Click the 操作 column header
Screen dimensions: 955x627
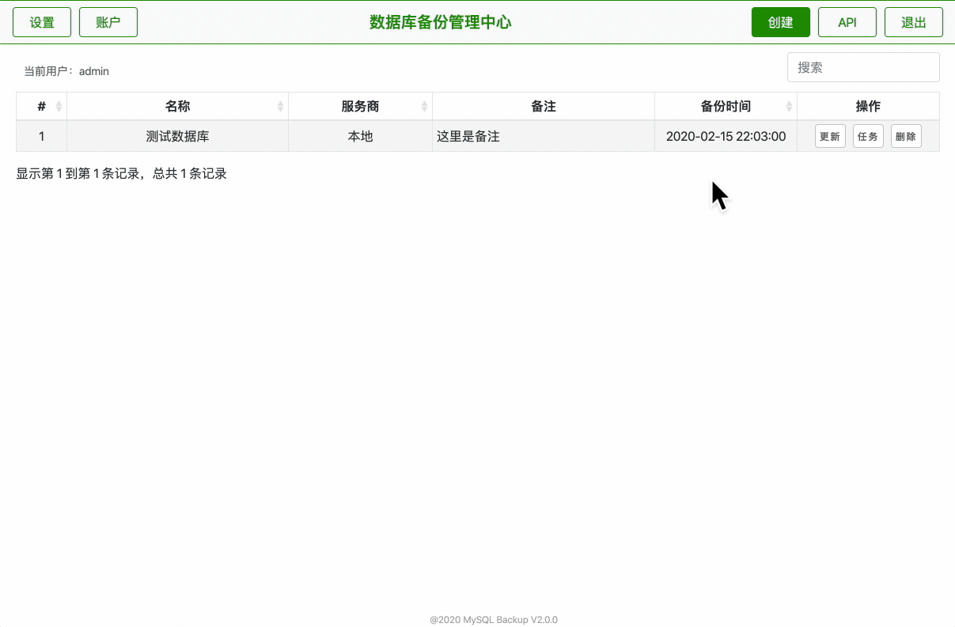tap(868, 107)
